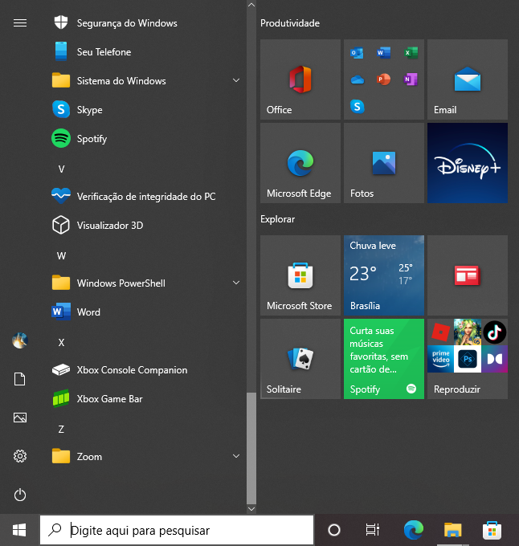
Task: Open Verificação de integridade do PC
Action: coord(146,197)
